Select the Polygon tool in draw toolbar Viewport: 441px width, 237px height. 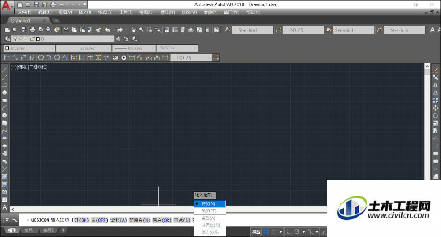tap(4, 93)
